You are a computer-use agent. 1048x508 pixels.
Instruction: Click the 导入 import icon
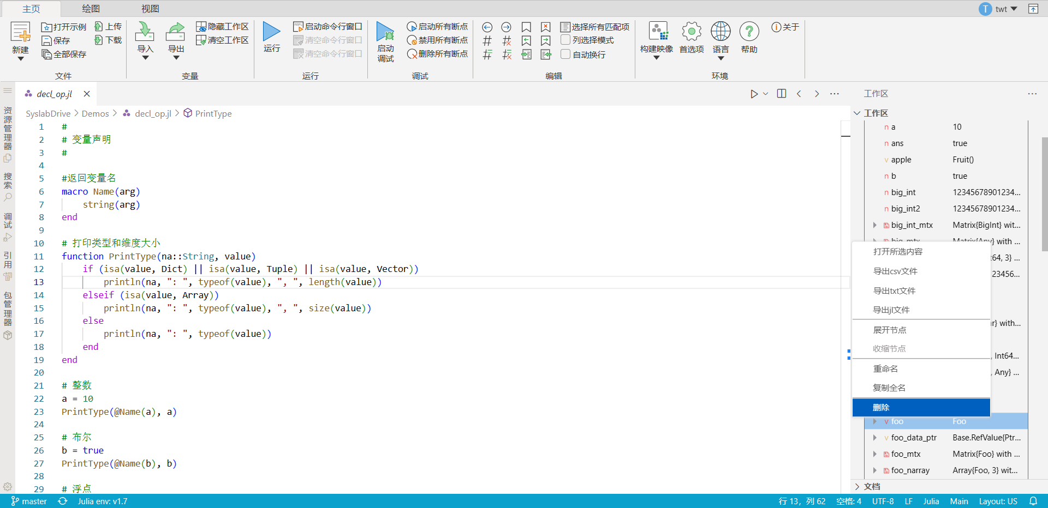145,32
